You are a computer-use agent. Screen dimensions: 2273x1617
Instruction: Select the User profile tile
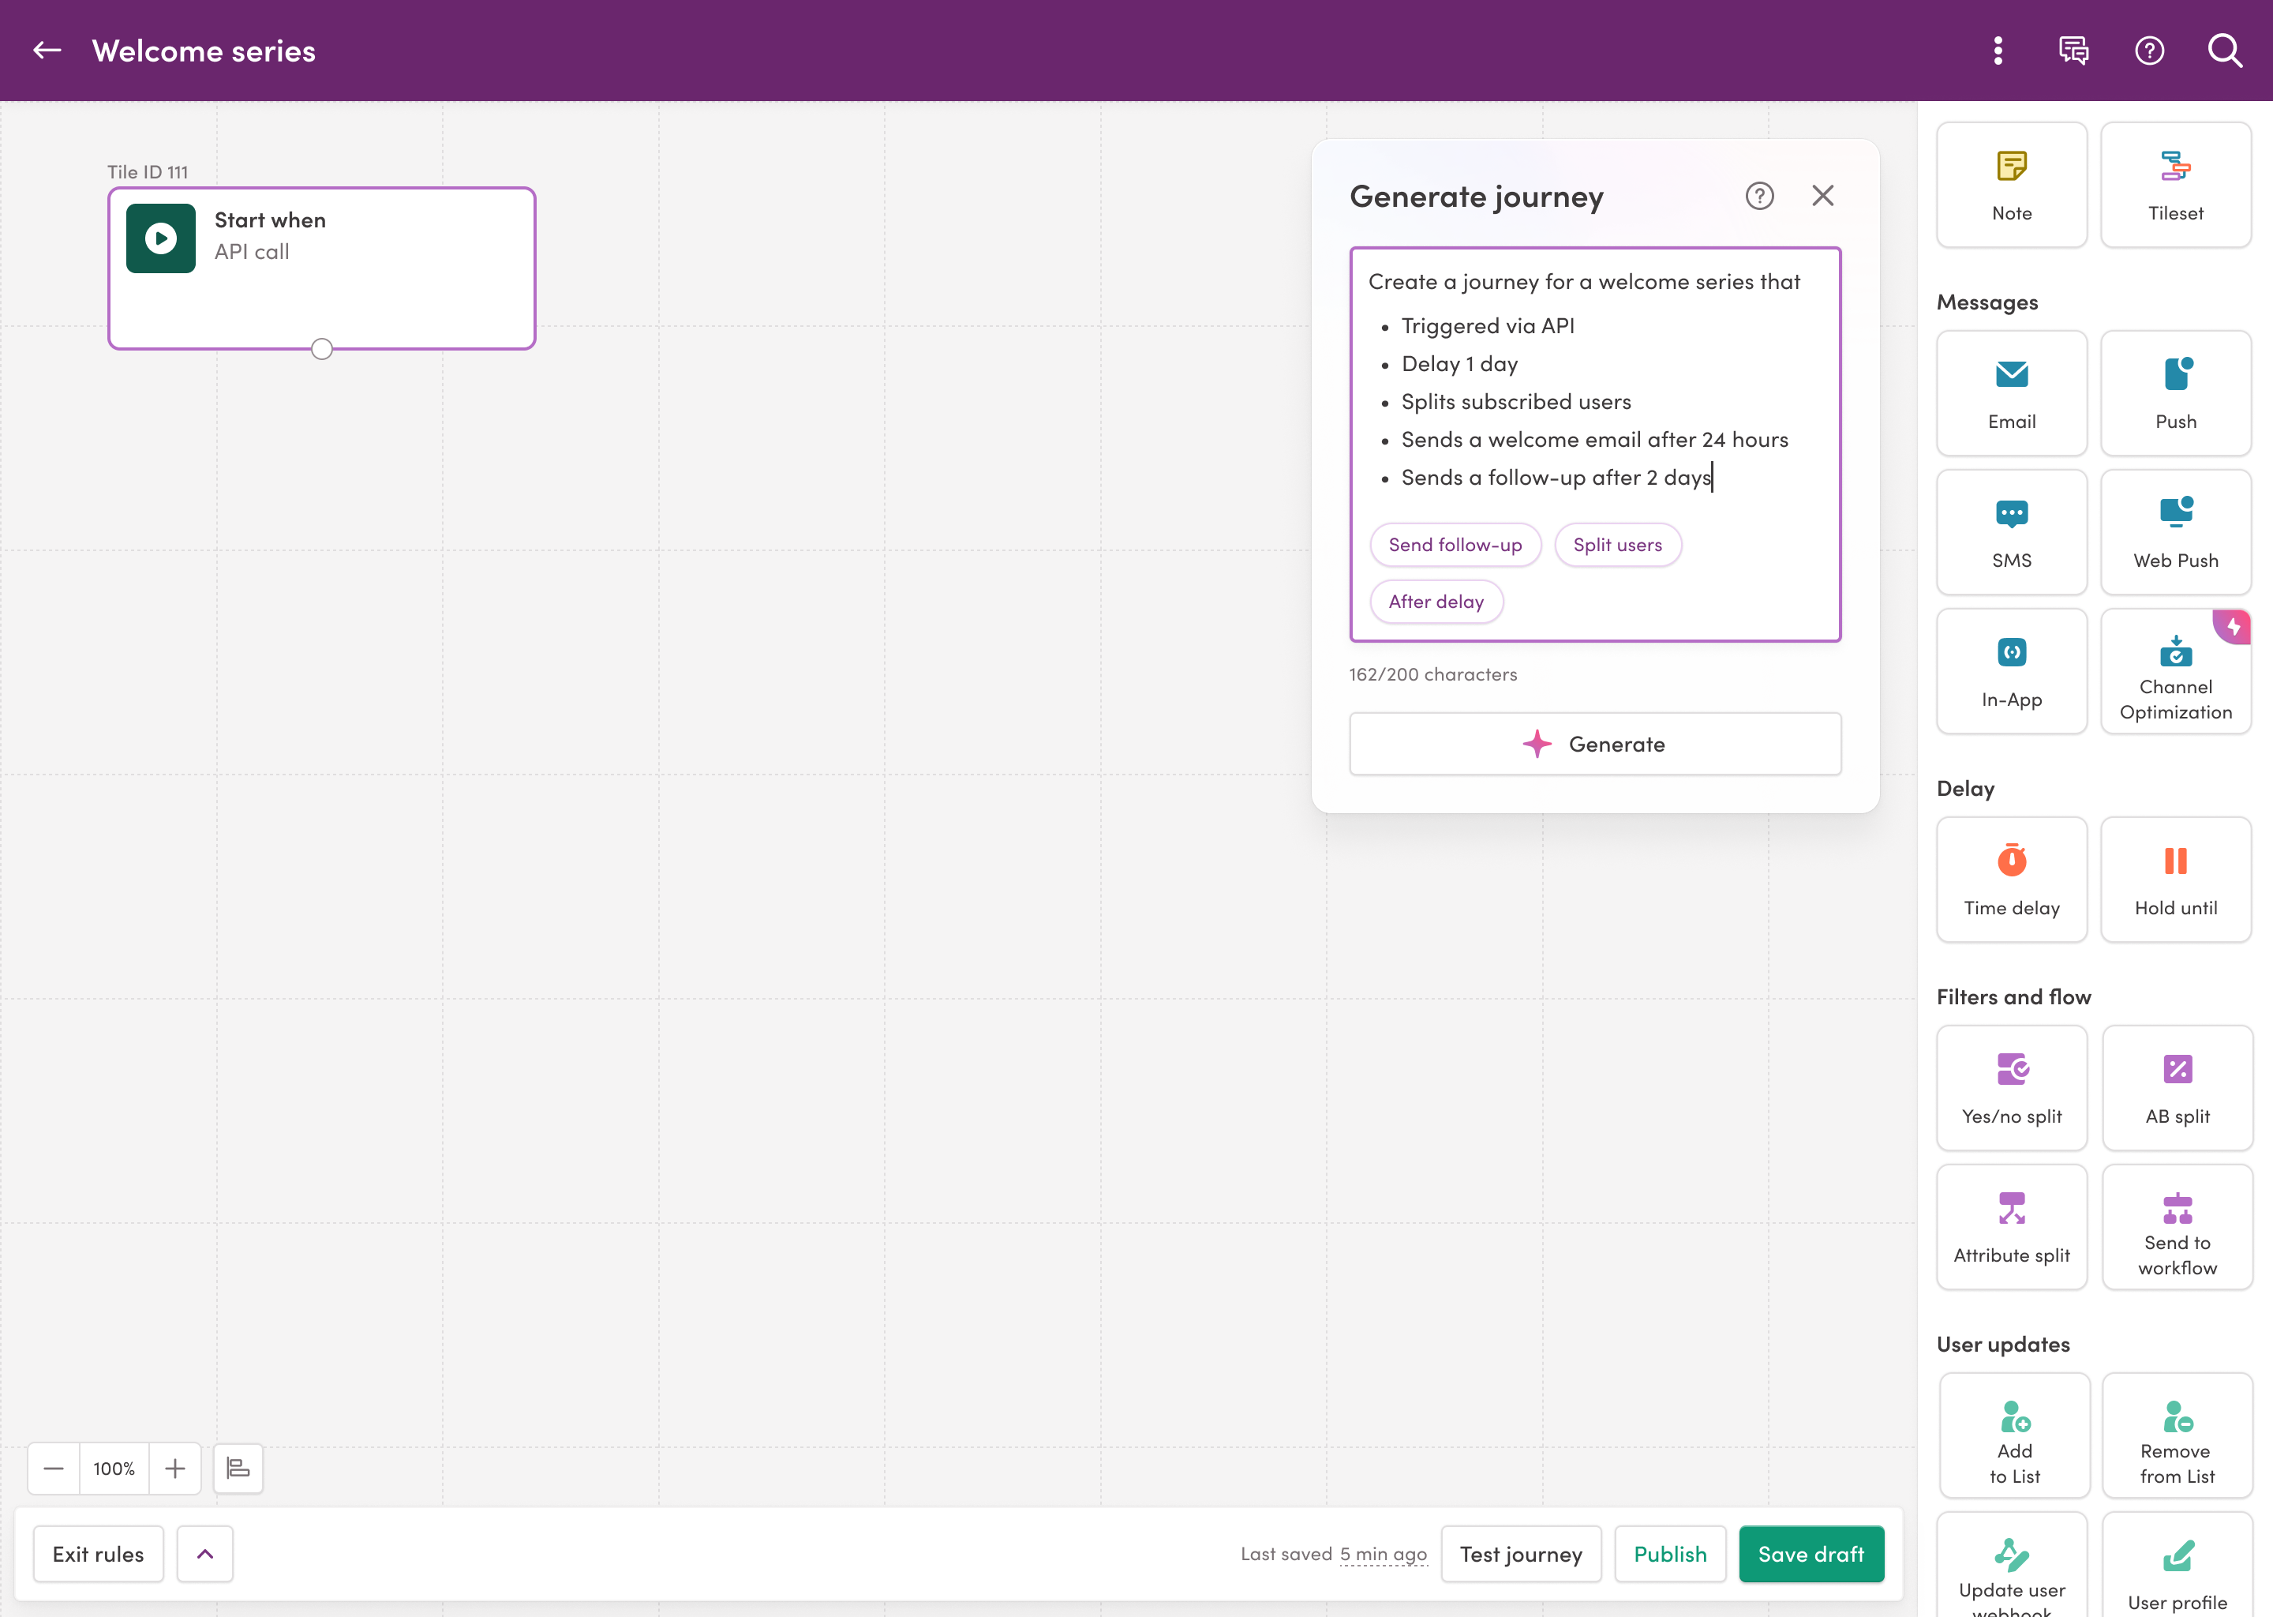2178,1565
